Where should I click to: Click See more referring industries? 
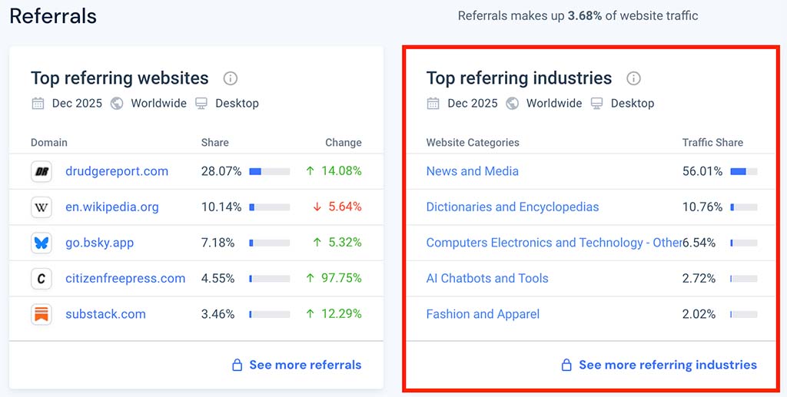(668, 365)
